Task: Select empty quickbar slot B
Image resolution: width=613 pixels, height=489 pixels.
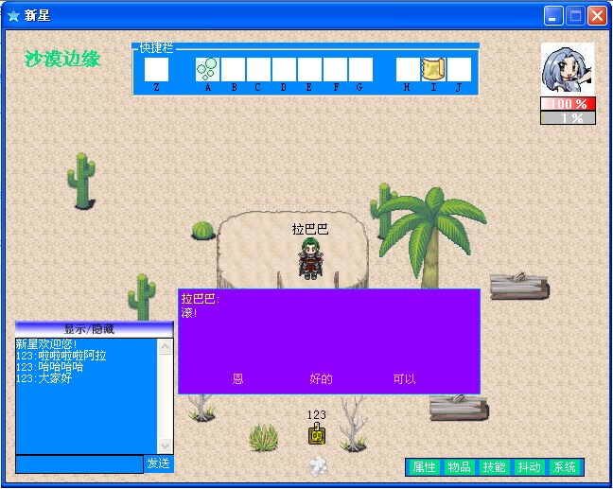Action: pyautogui.click(x=233, y=69)
